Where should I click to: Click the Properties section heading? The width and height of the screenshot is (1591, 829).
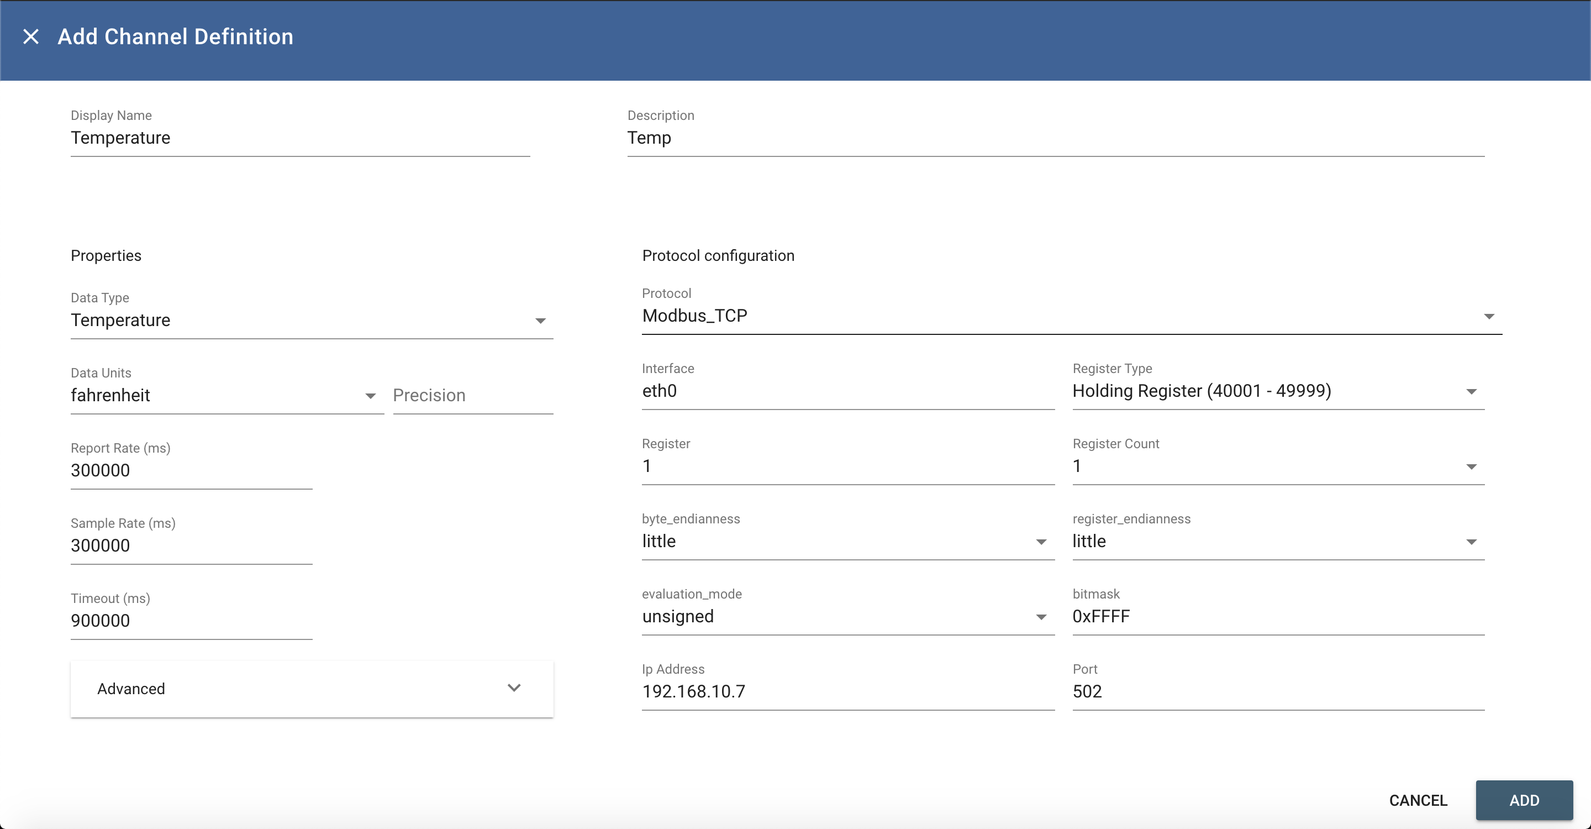coord(106,256)
